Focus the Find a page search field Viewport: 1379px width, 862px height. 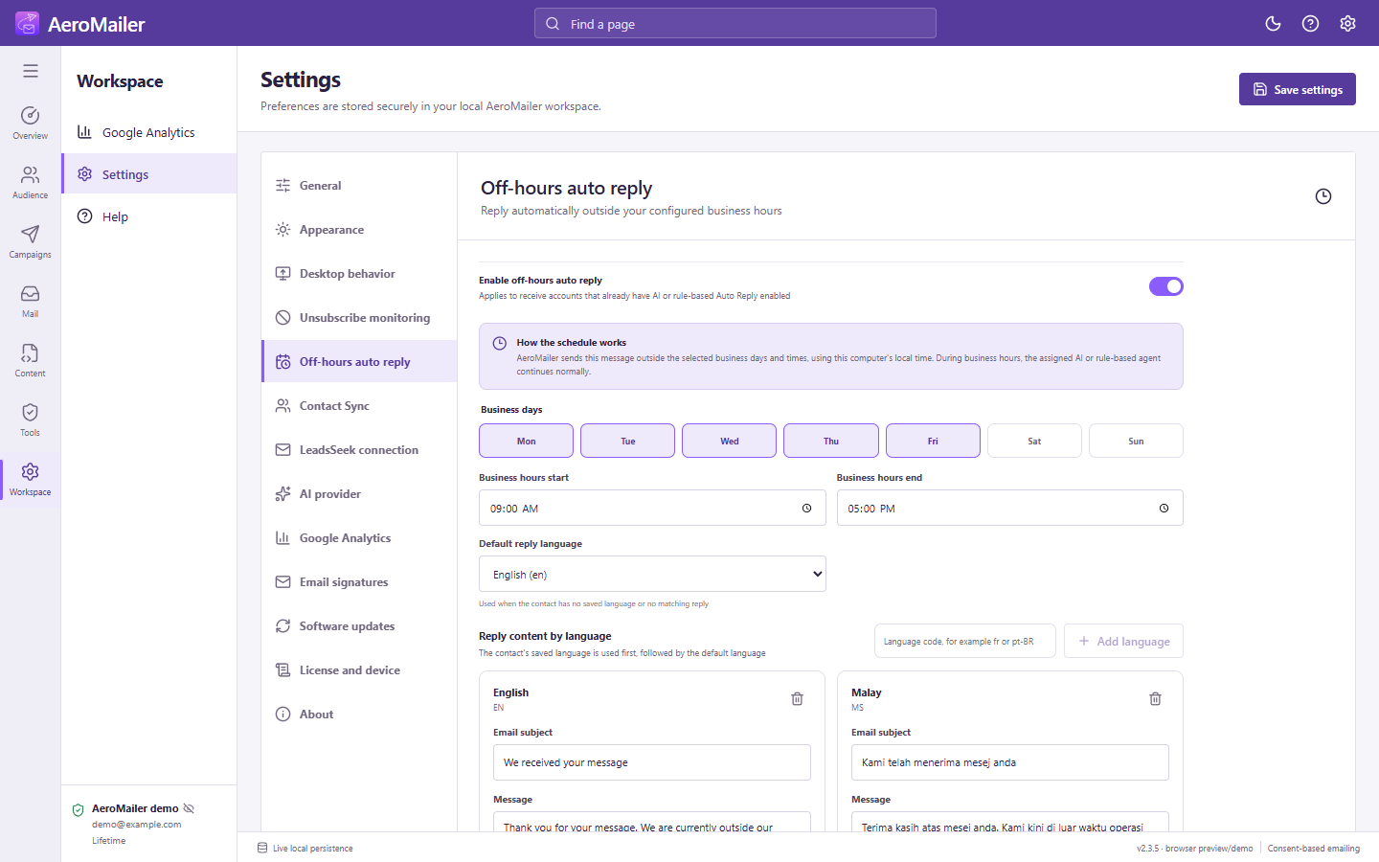[x=735, y=24]
